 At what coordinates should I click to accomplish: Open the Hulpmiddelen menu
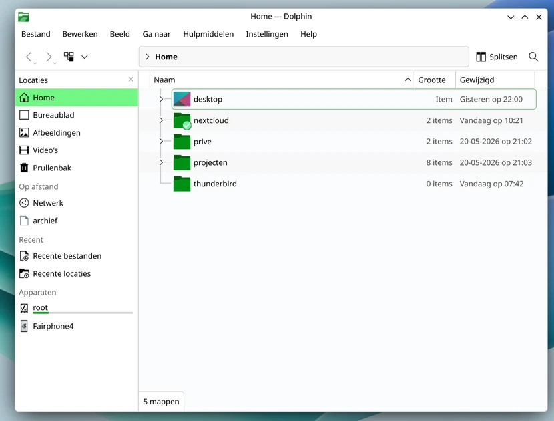(208, 34)
